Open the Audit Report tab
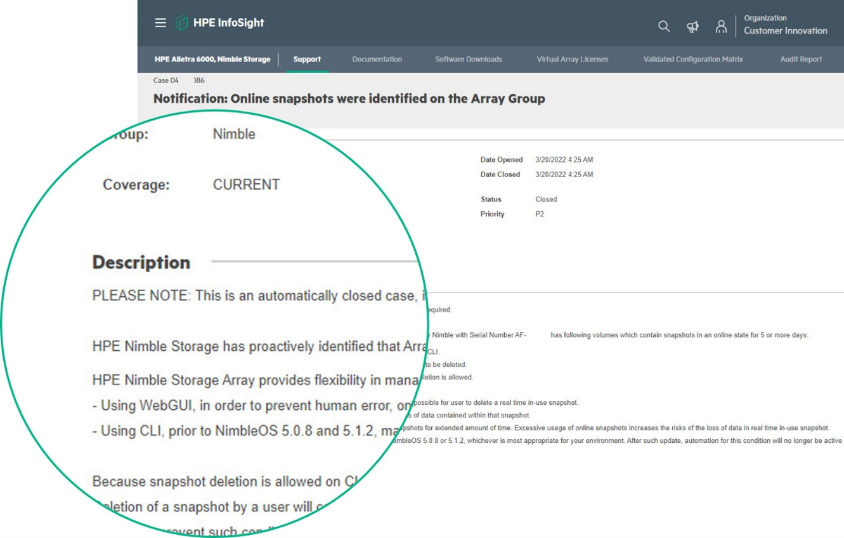The image size is (844, 538). (801, 59)
